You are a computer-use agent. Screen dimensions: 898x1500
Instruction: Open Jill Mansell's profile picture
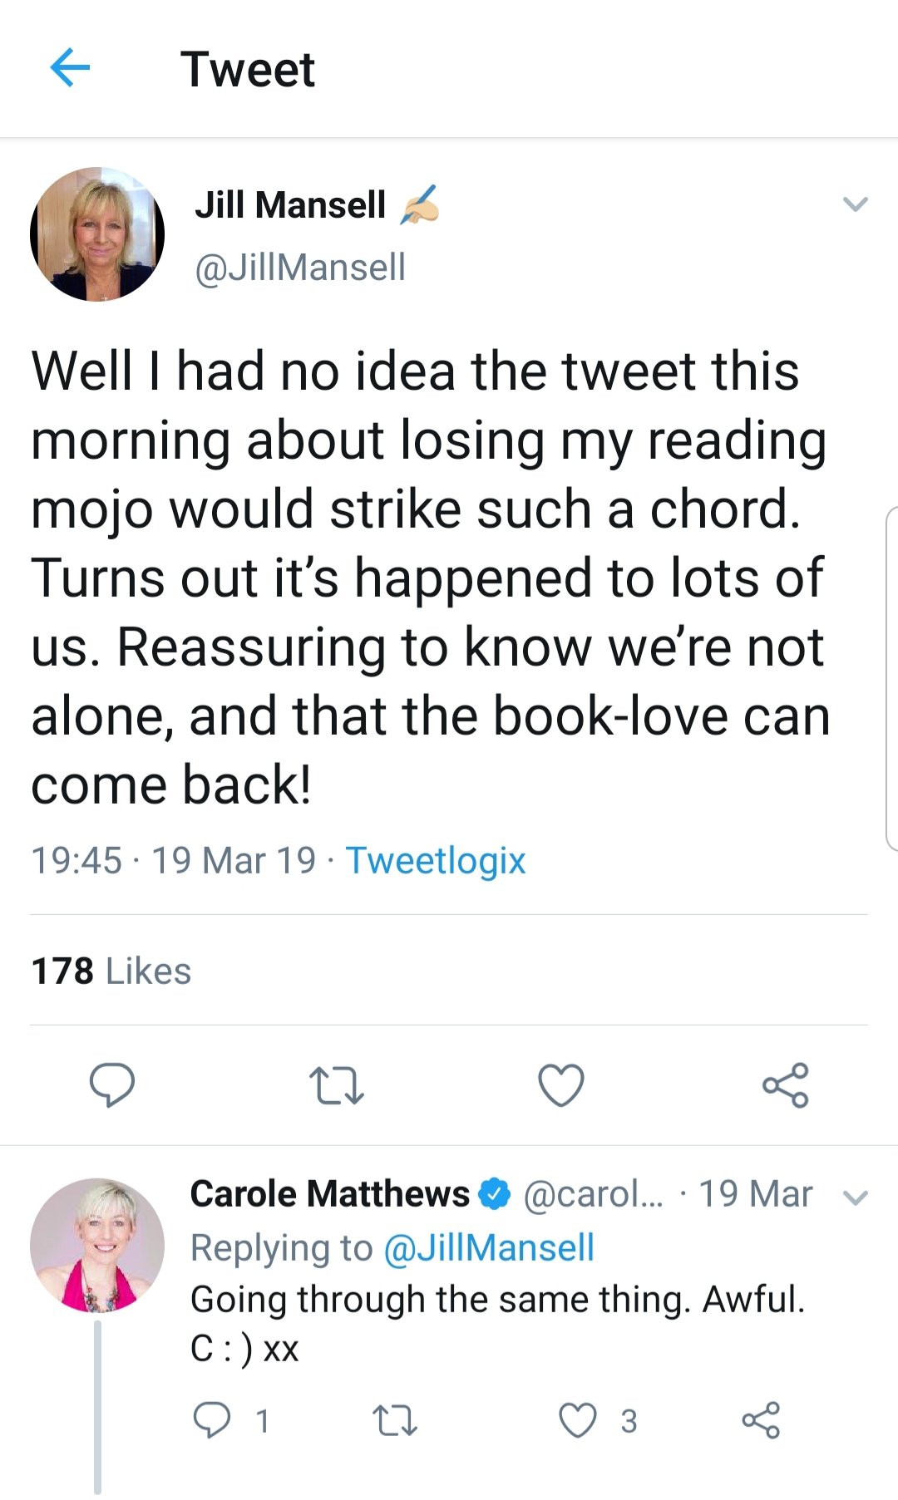(97, 235)
